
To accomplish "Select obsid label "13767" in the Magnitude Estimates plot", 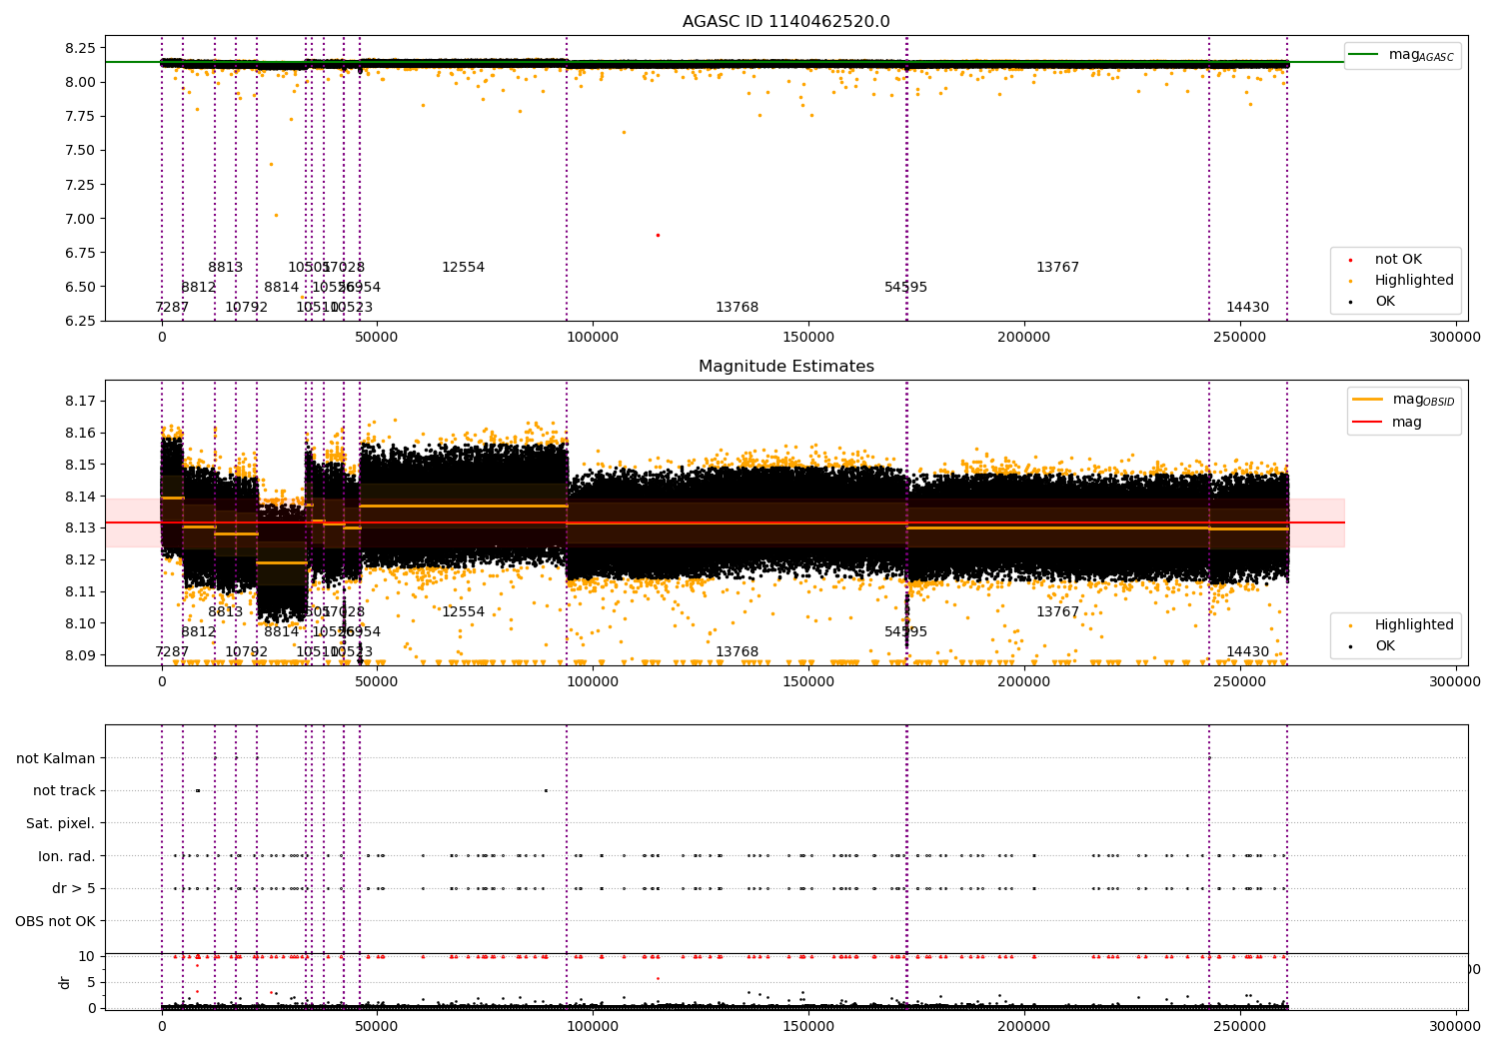I will [x=1057, y=612].
